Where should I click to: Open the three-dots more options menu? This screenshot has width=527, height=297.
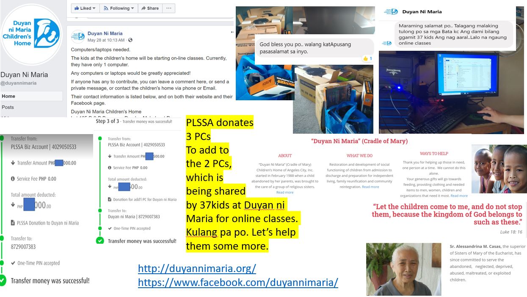point(169,8)
